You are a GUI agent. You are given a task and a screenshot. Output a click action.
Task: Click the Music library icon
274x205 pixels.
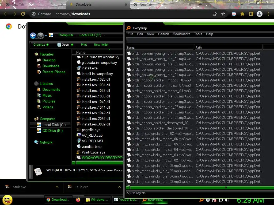39,95
